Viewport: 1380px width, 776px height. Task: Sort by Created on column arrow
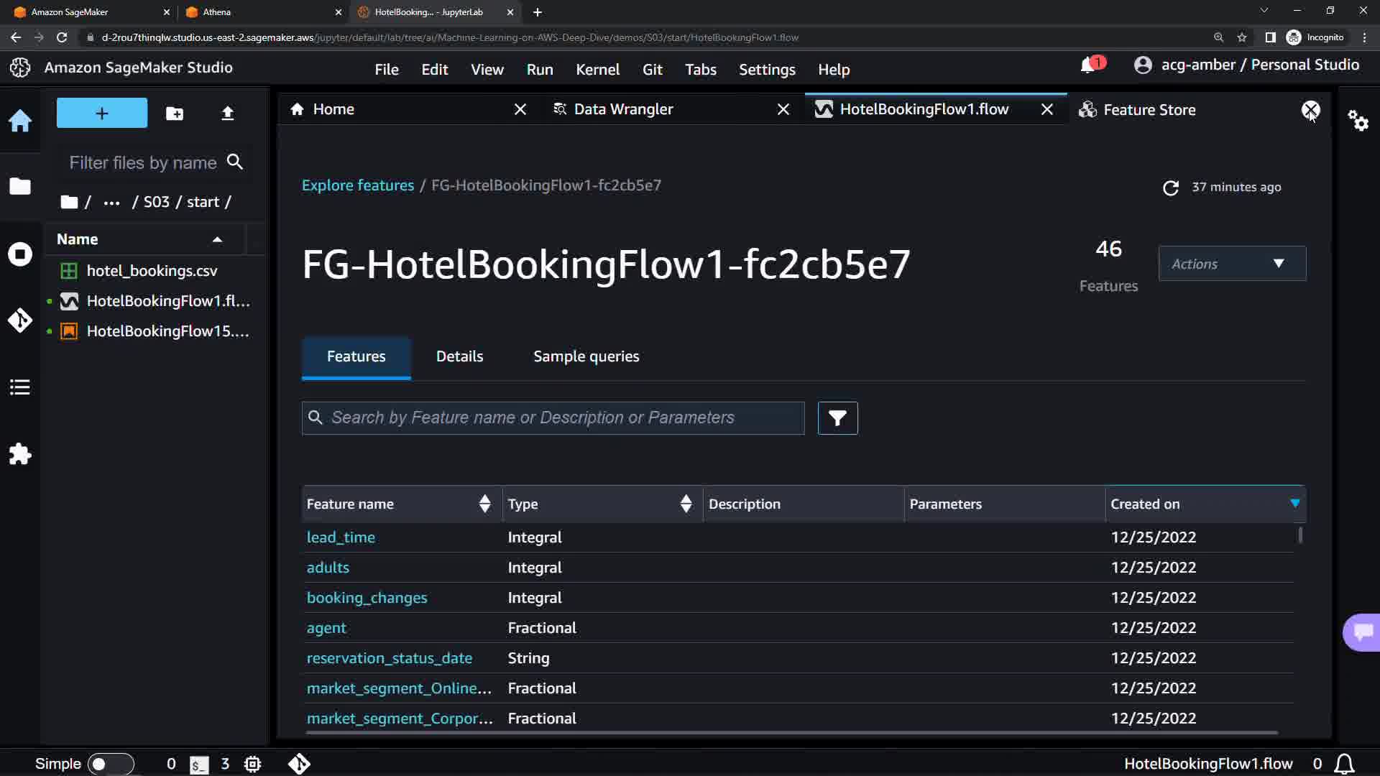click(1294, 504)
